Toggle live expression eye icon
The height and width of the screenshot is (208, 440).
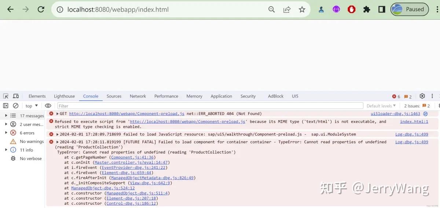tap(48, 105)
